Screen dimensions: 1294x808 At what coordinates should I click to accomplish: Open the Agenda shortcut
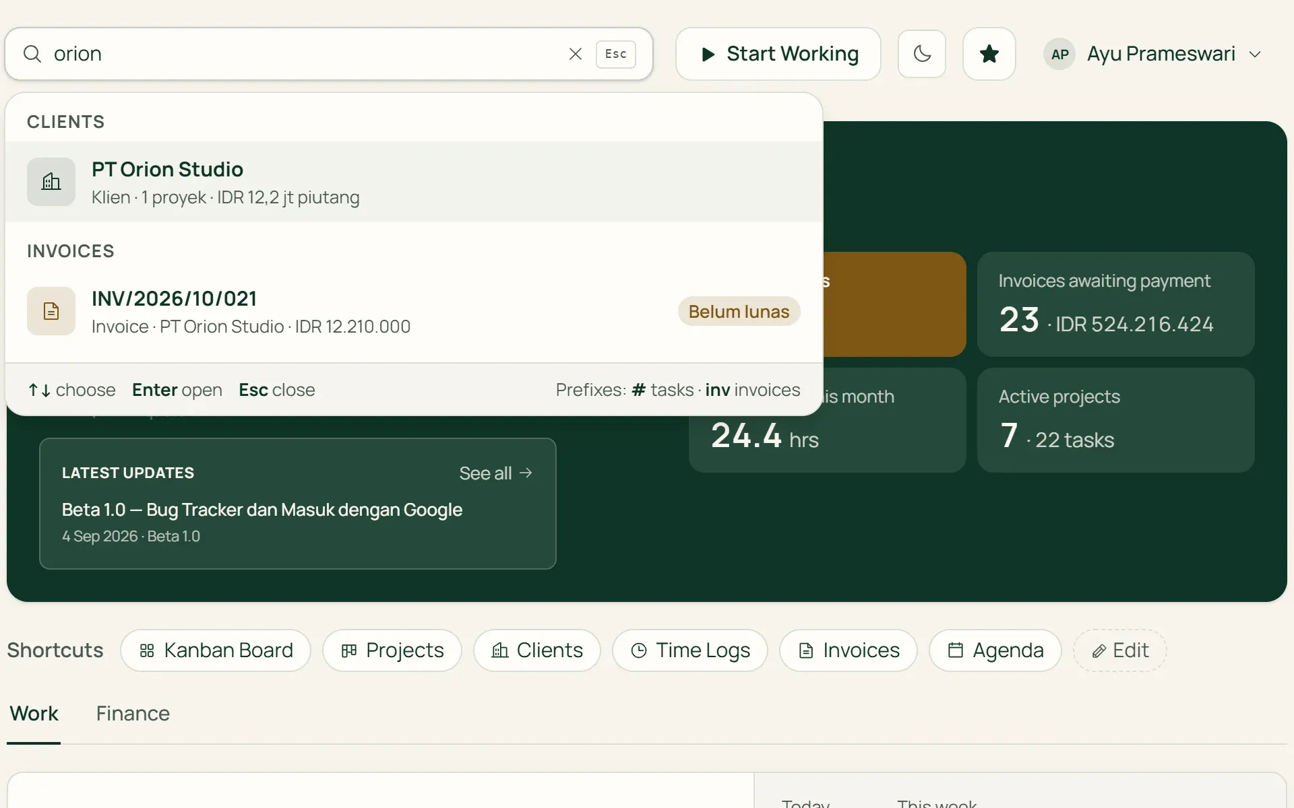pyautogui.click(x=995, y=650)
